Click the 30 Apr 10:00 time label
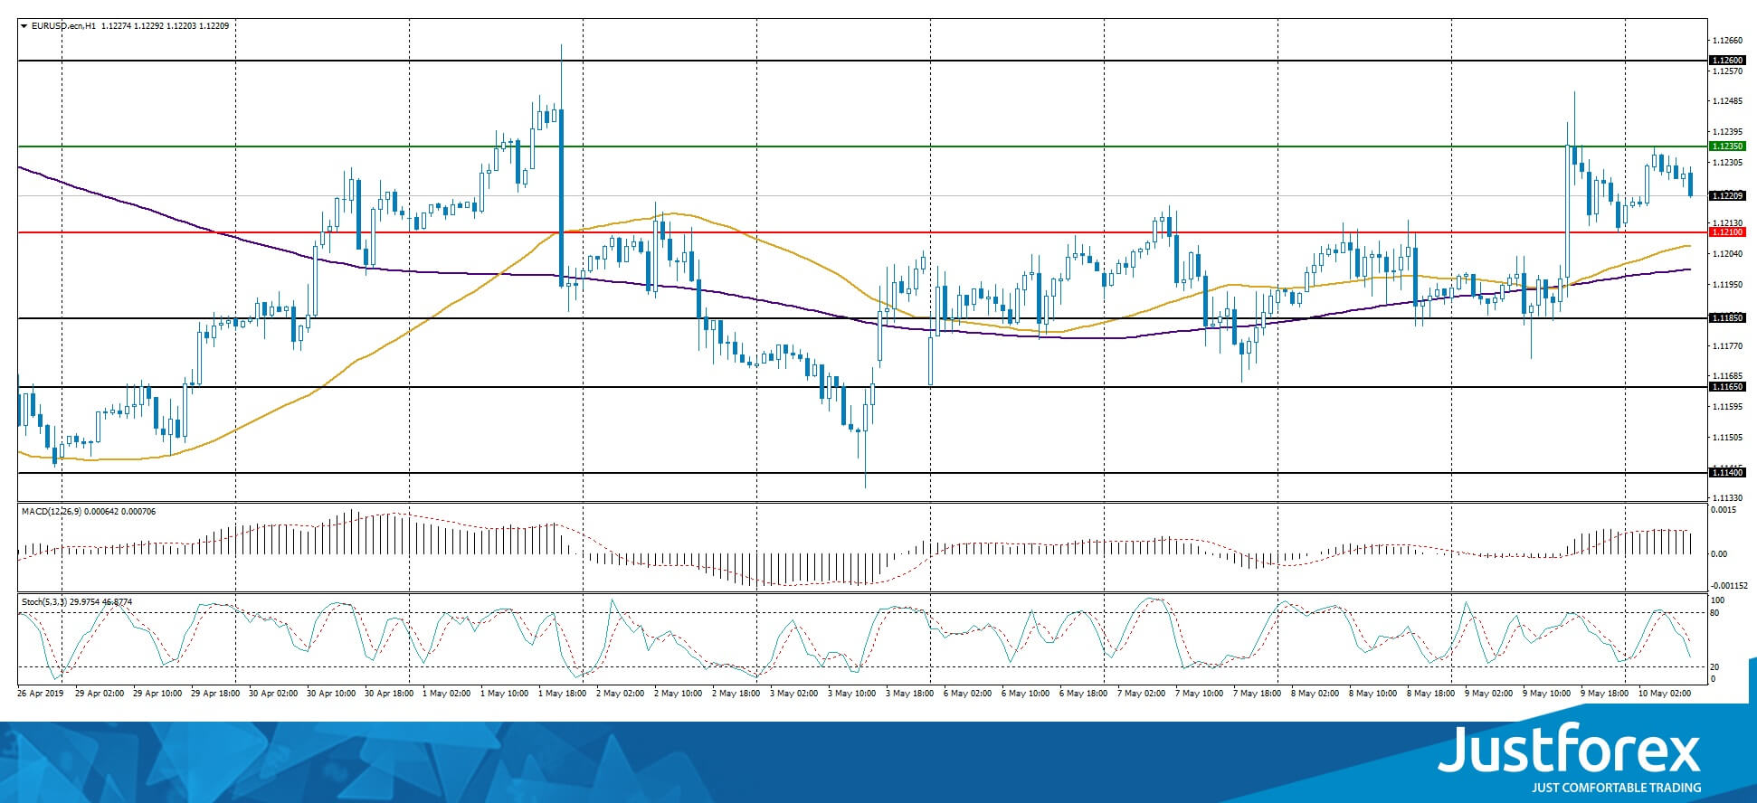 point(331,694)
